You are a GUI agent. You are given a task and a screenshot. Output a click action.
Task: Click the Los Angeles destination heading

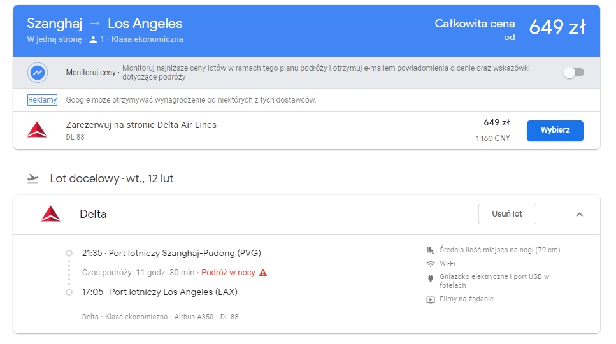tap(145, 24)
